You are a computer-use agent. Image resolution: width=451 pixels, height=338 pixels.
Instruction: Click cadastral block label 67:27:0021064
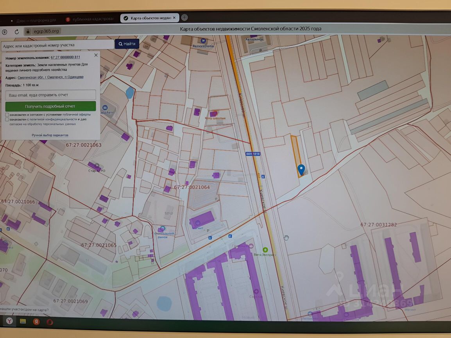[x=192, y=187]
